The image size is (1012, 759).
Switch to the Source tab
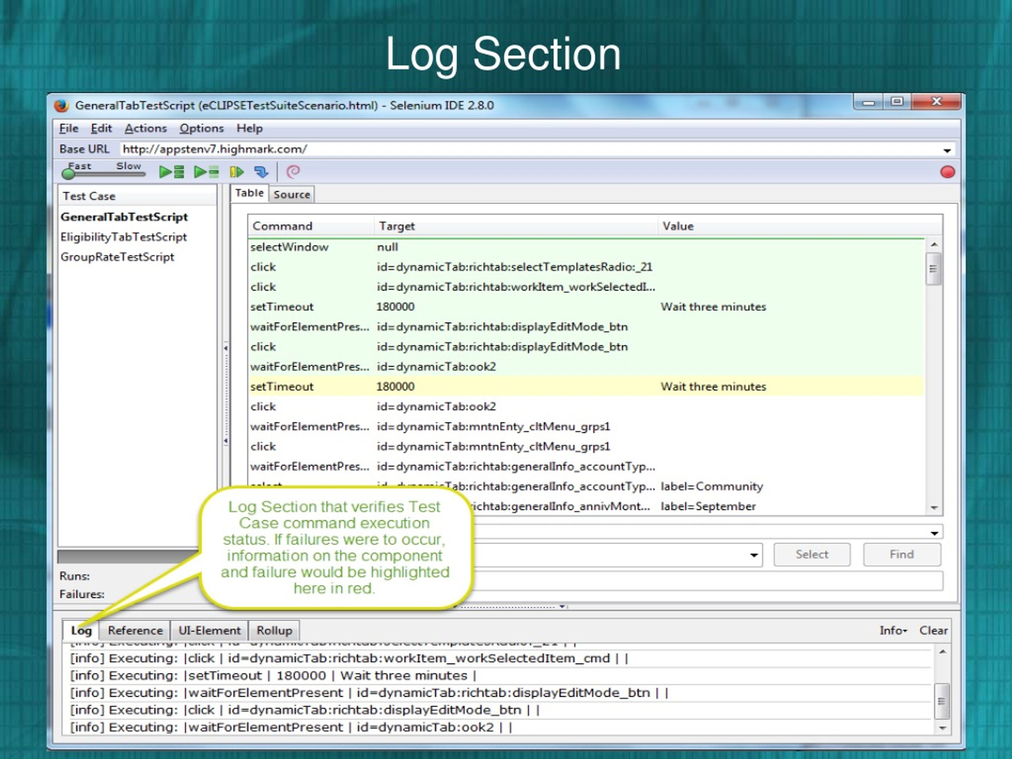(x=291, y=194)
